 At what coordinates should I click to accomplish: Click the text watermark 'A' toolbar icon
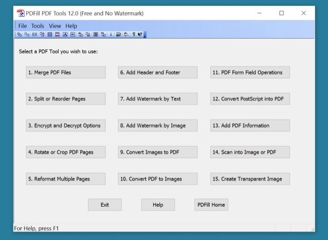point(65,34)
